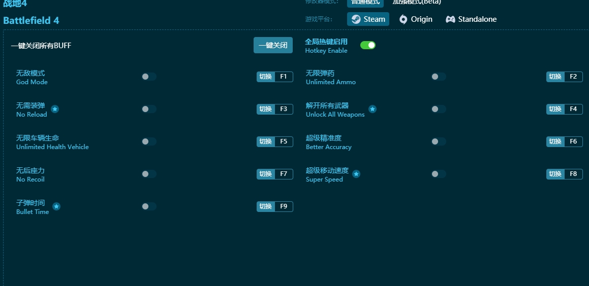Click the Battlefield 4 title text
This screenshot has height=286, width=589.
[31, 21]
